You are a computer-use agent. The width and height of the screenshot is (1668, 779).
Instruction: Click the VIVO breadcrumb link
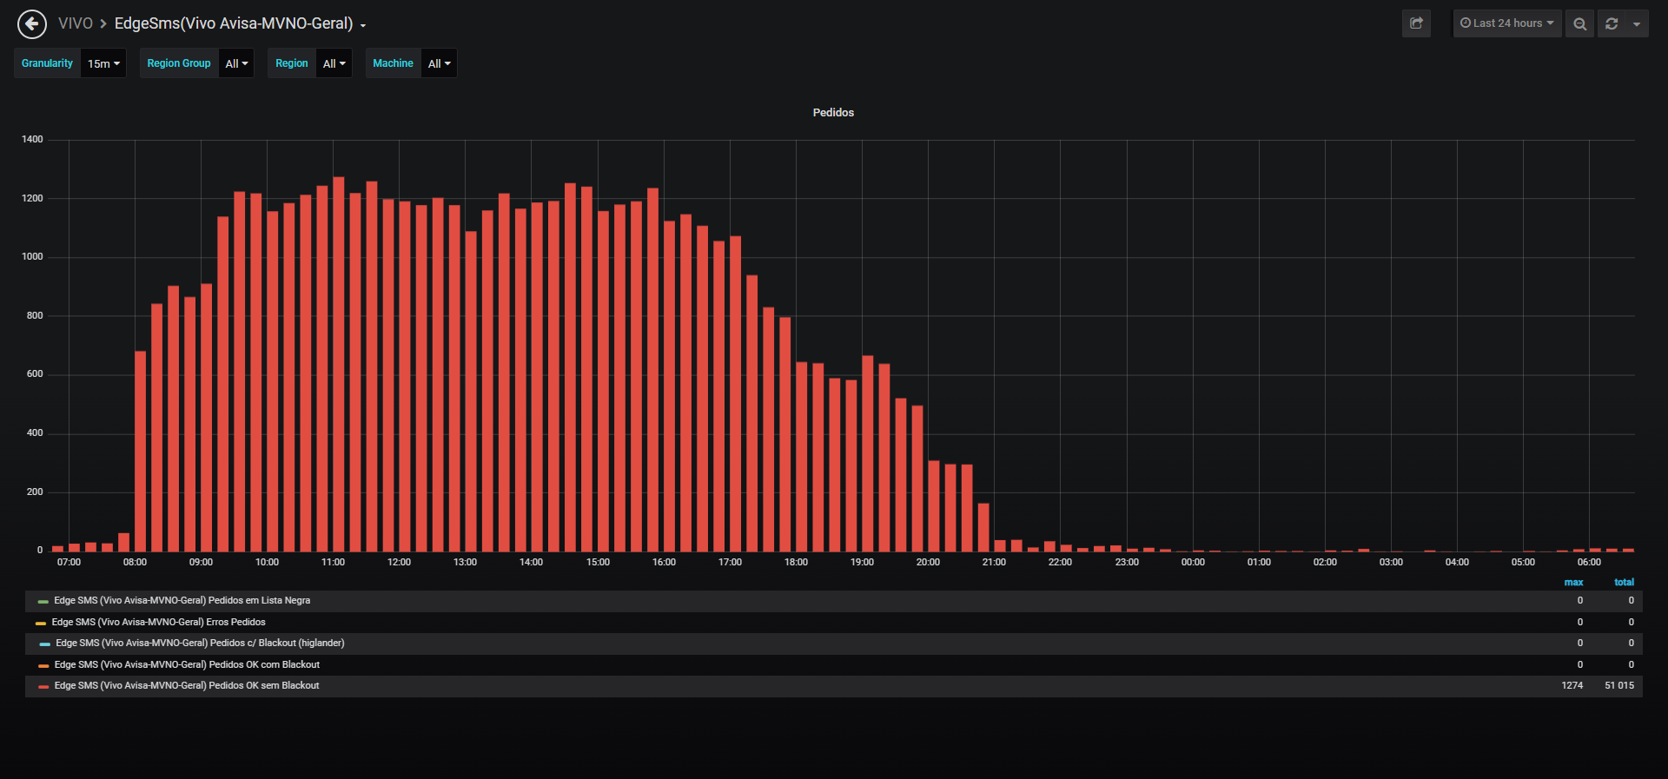point(76,23)
